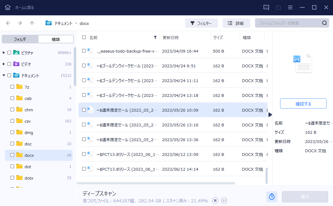This screenshot has height=206, width=333.
Task: Switch to the フォルダ tab
Action: coord(20,39)
